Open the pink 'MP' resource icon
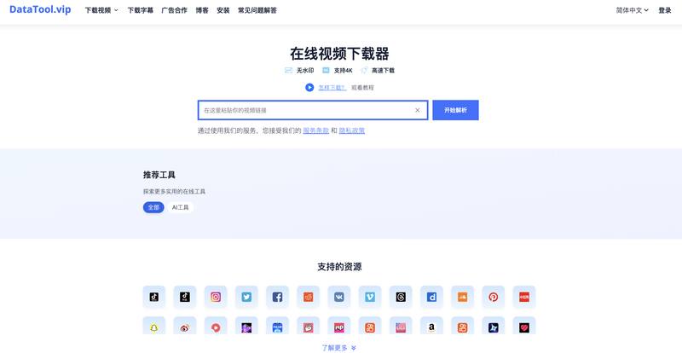682x353 pixels. (339, 327)
